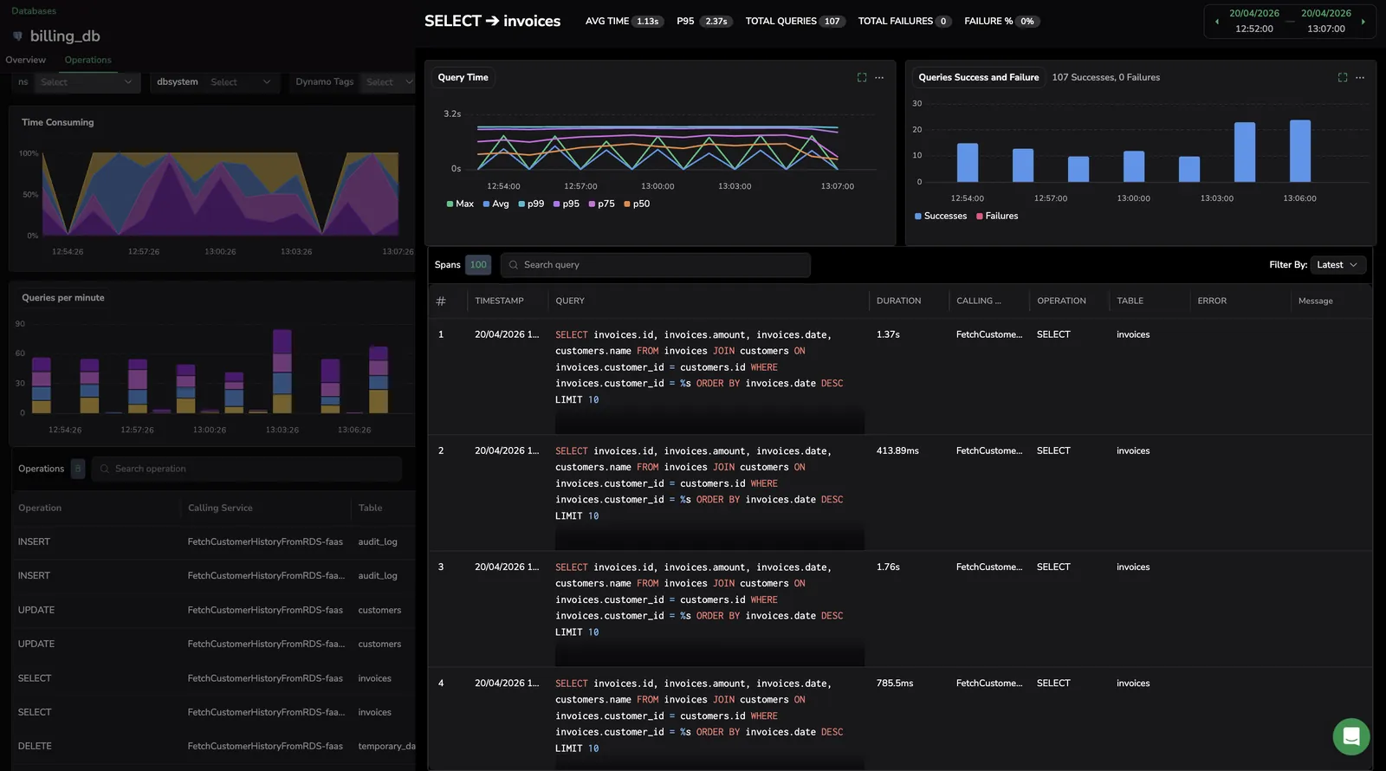Toggle the Max series in legend
The image size is (1386, 771).
pyautogui.click(x=460, y=204)
